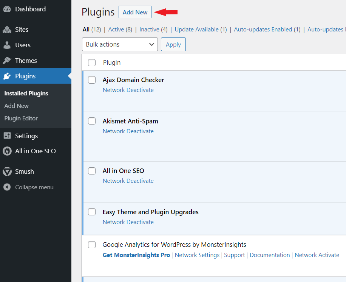This screenshot has height=282, width=346.
Task: Click the Themes brush icon
Action: tap(7, 61)
